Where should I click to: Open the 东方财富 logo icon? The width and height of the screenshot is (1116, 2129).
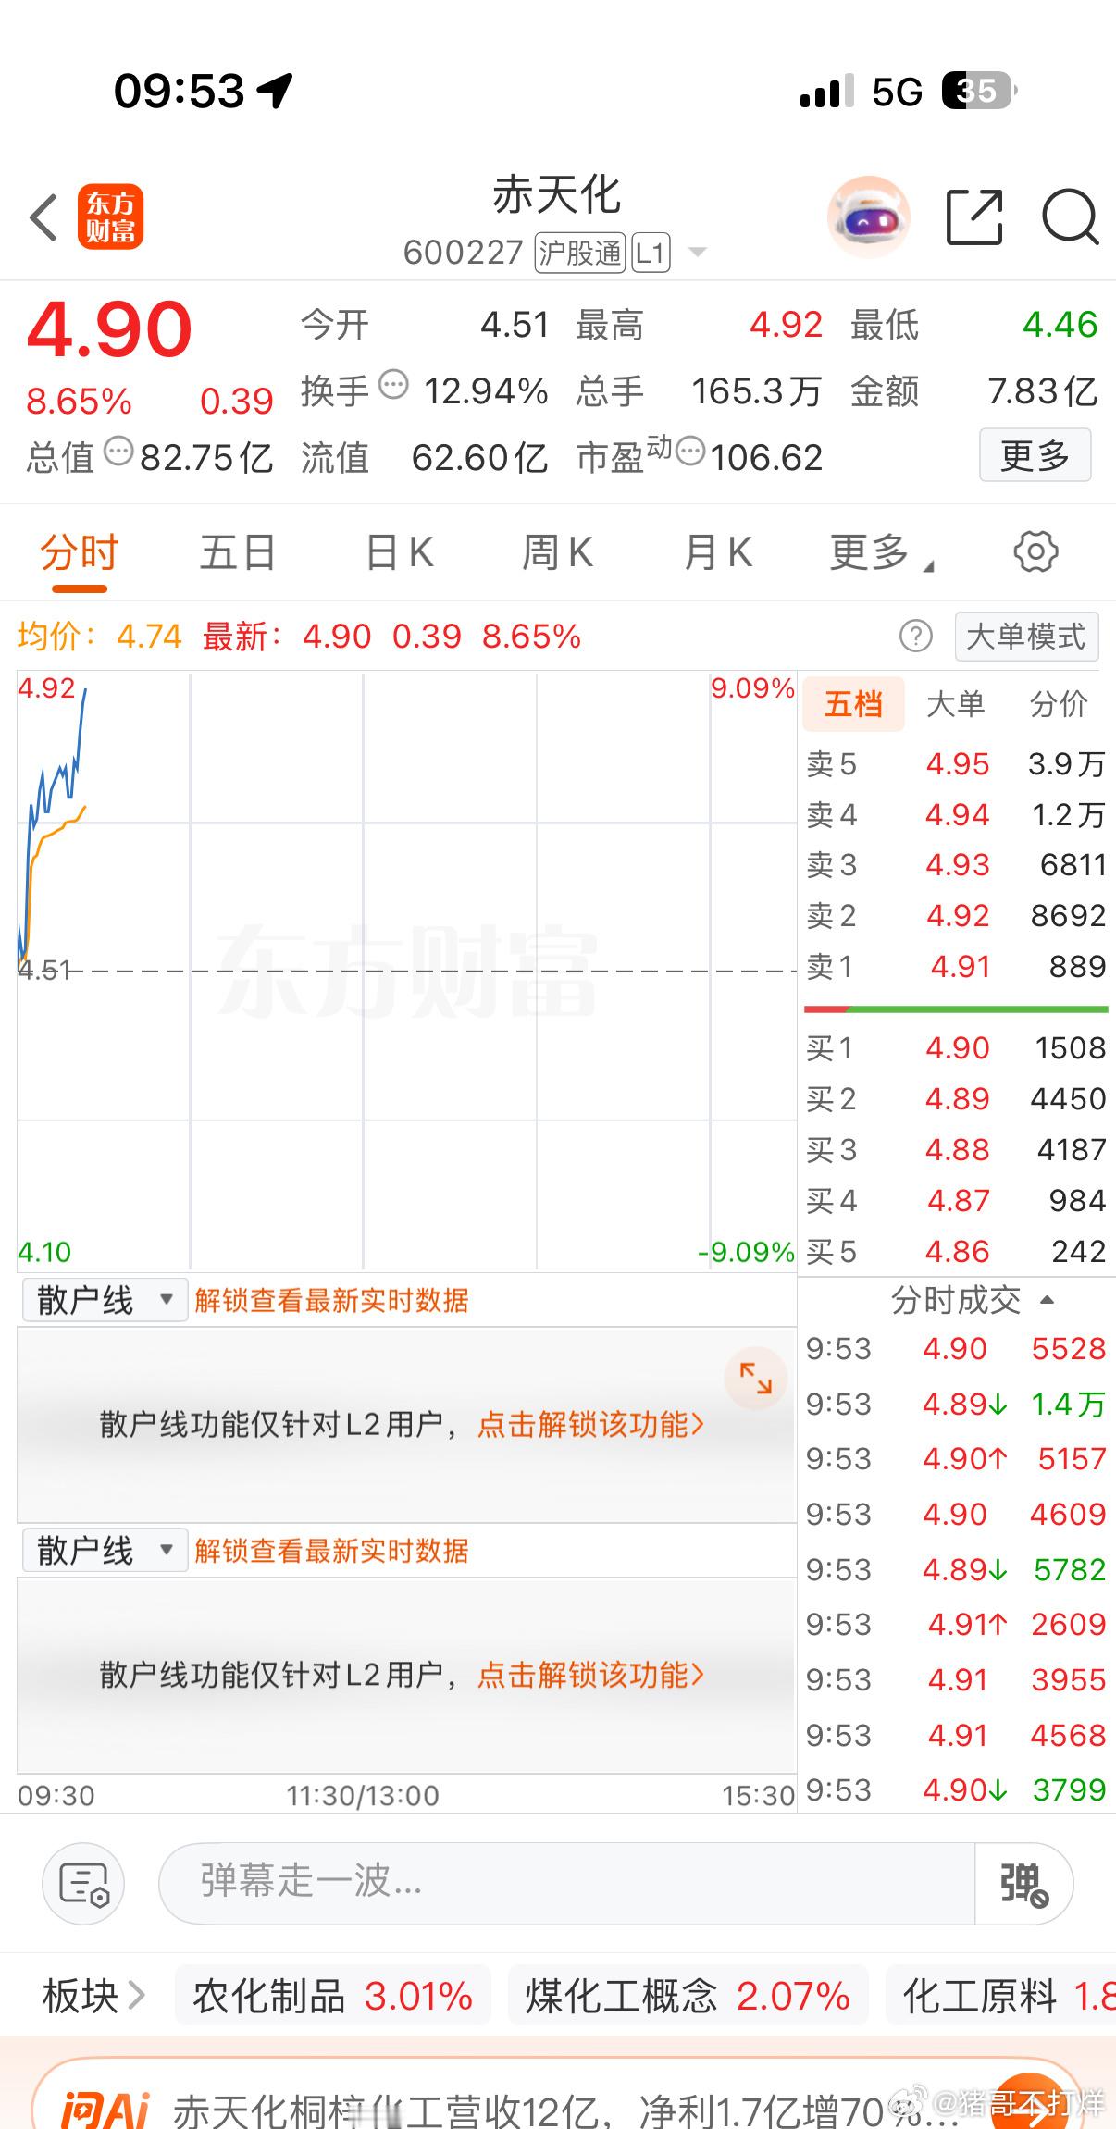[x=110, y=217]
